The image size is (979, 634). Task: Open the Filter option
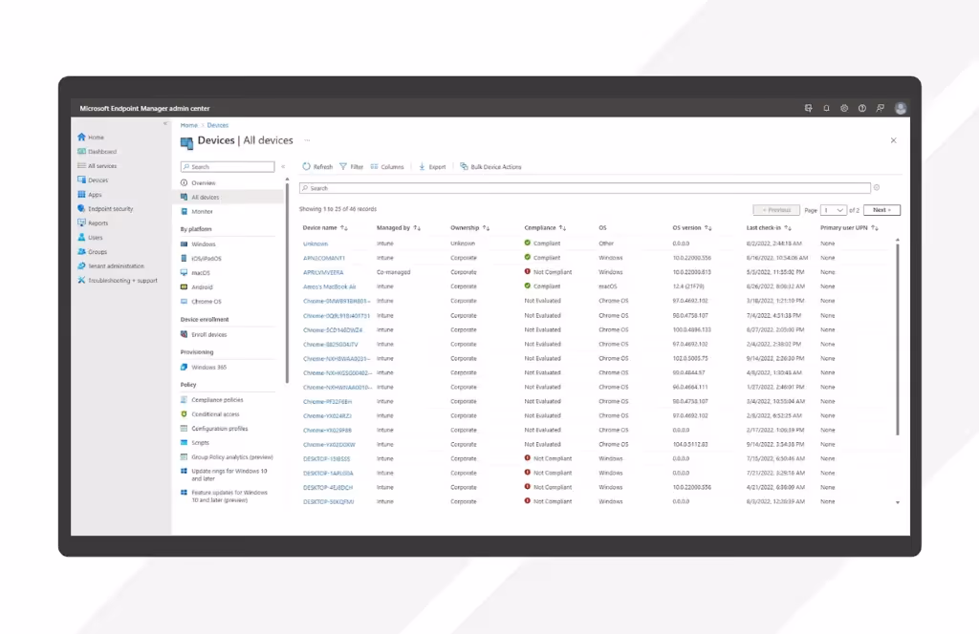click(351, 166)
